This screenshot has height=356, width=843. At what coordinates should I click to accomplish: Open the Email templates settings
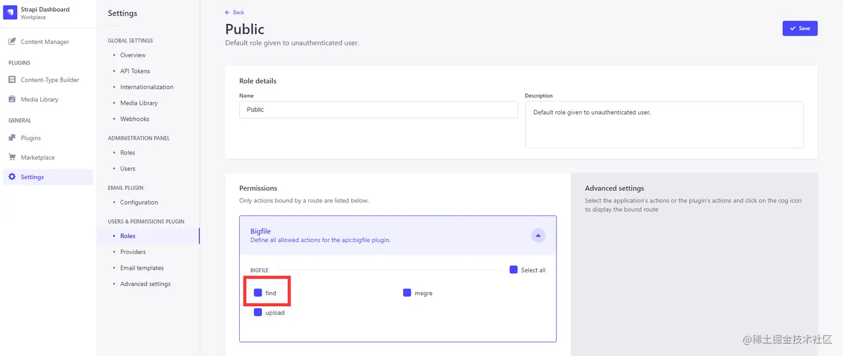point(142,268)
